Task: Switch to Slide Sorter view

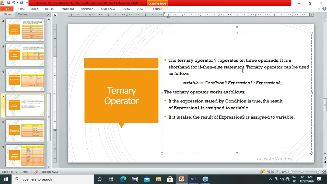Action: [268, 172]
